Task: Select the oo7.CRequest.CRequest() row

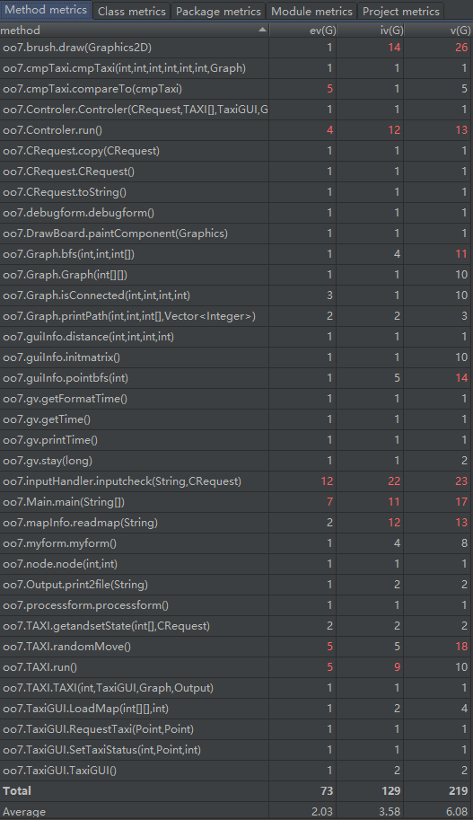Action: point(236,172)
